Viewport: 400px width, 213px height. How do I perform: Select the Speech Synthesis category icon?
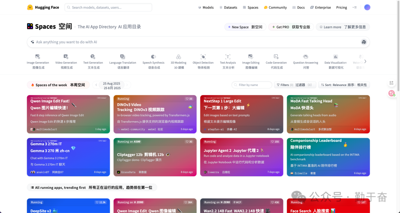click(153, 57)
